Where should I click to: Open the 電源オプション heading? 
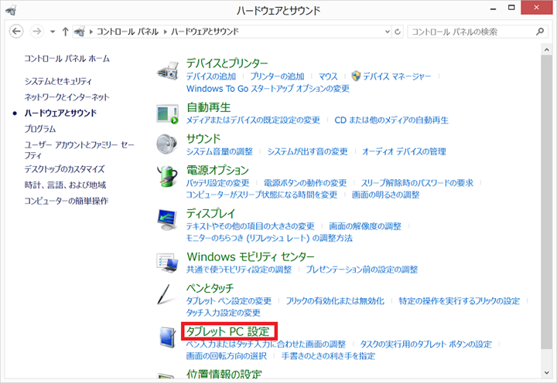point(217,170)
